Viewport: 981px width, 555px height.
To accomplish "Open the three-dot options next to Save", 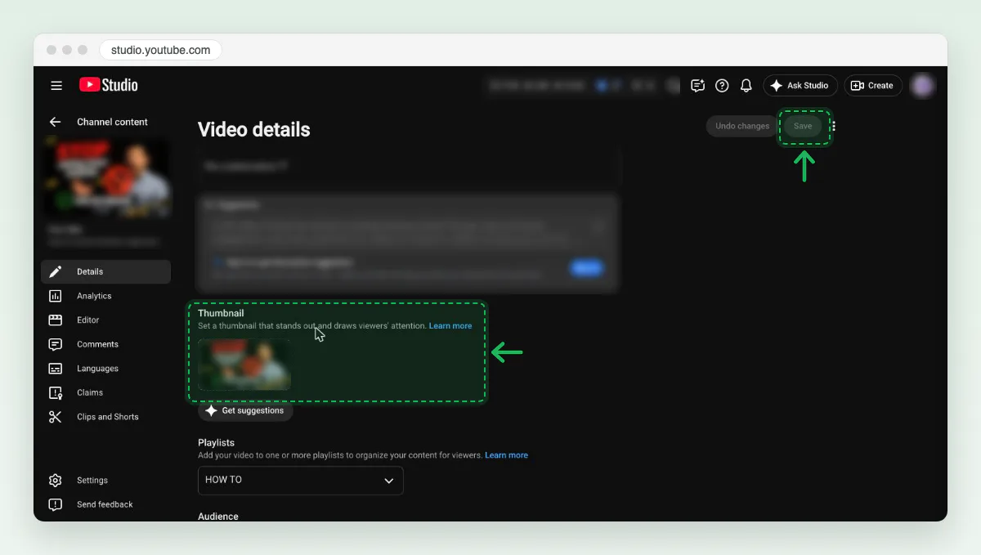I will point(833,126).
